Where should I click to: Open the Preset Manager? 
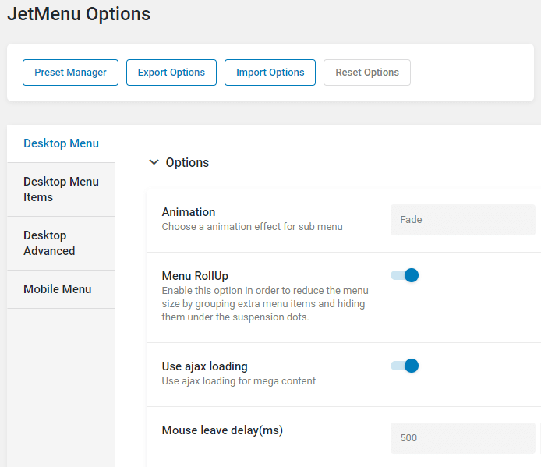70,73
